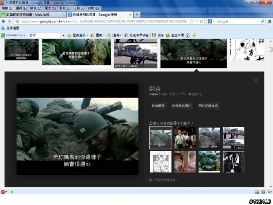Open the manga sketch result at top right
The image size is (273, 205).
click(x=247, y=50)
